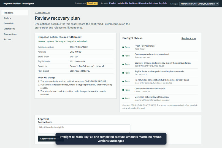Click the 'Preflight checks' heading

132,38
